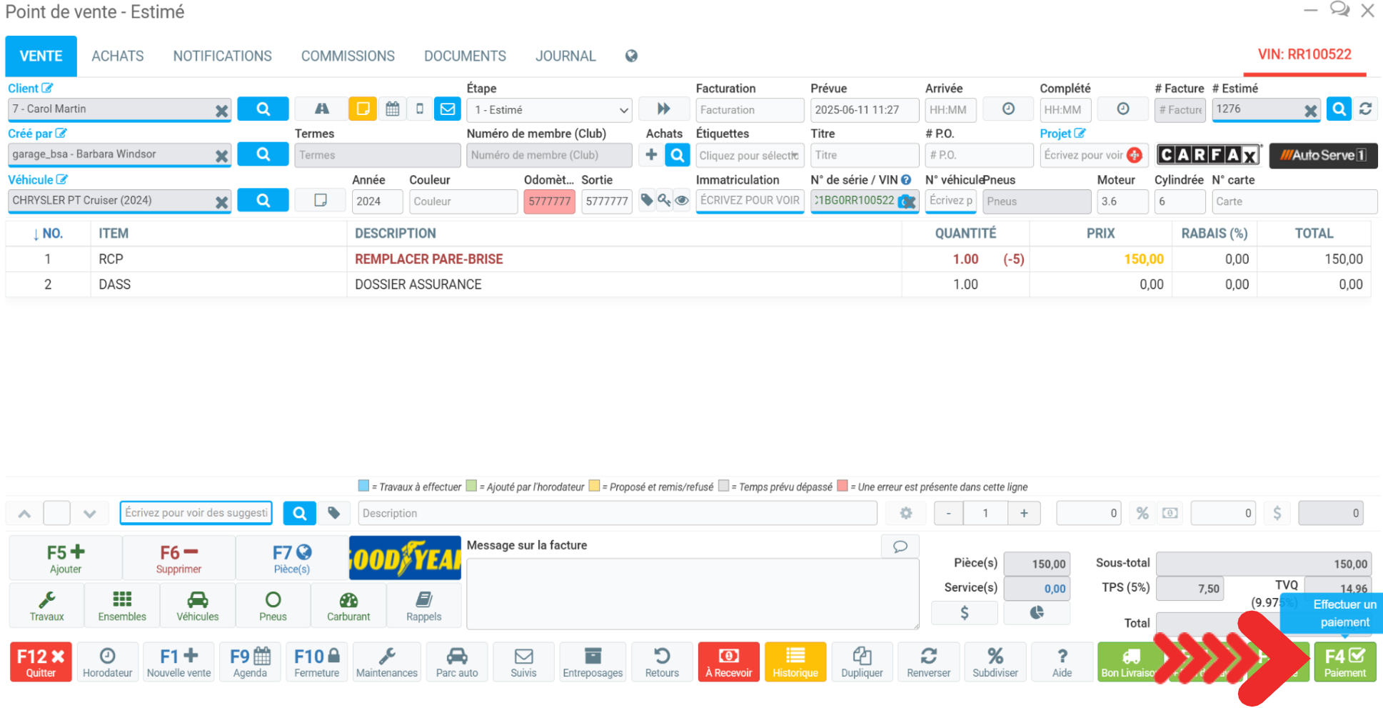Toggle the percent discount mode button
Image resolution: width=1383 pixels, height=708 pixels.
1142,513
